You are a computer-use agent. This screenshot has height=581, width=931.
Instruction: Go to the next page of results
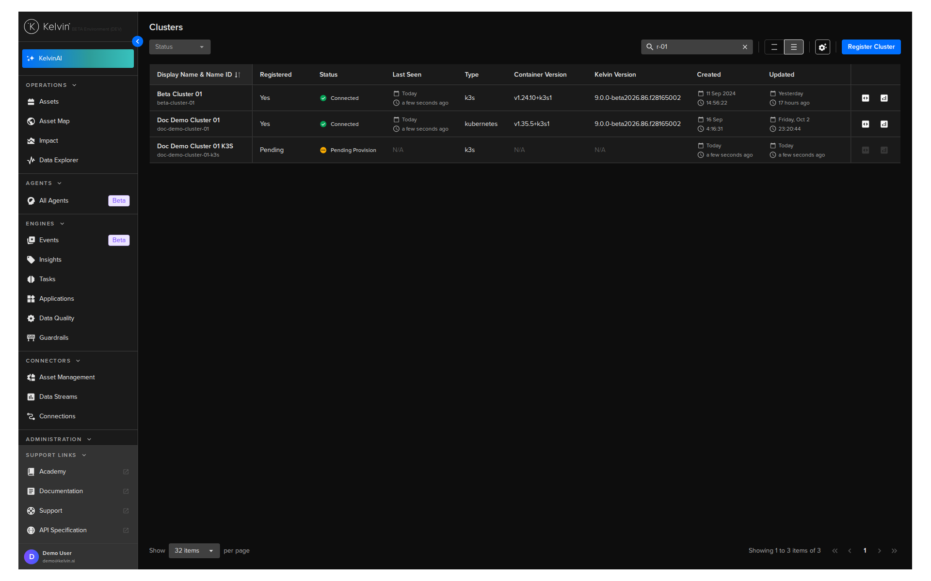click(x=879, y=551)
